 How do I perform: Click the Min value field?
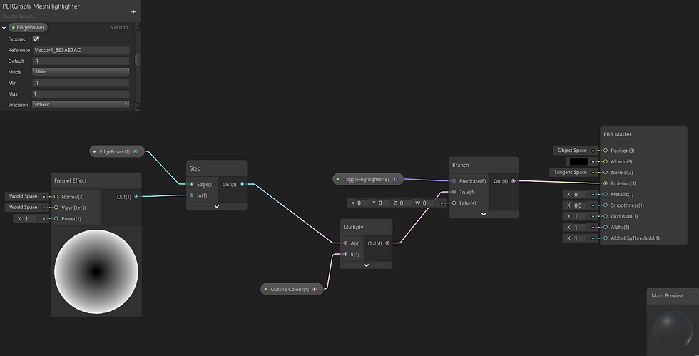coord(81,83)
